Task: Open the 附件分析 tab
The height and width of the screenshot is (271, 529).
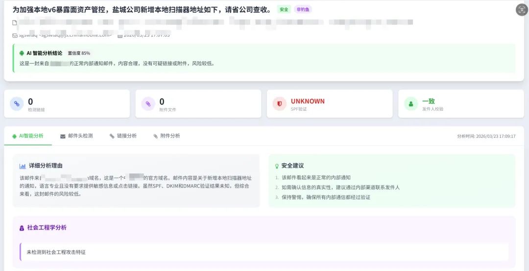Action: (167, 136)
